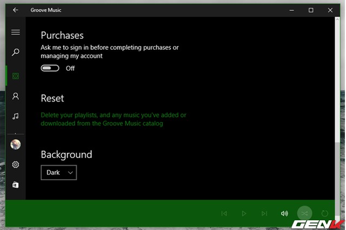Skip to next track
The height and width of the screenshot is (230, 346).
point(264,213)
